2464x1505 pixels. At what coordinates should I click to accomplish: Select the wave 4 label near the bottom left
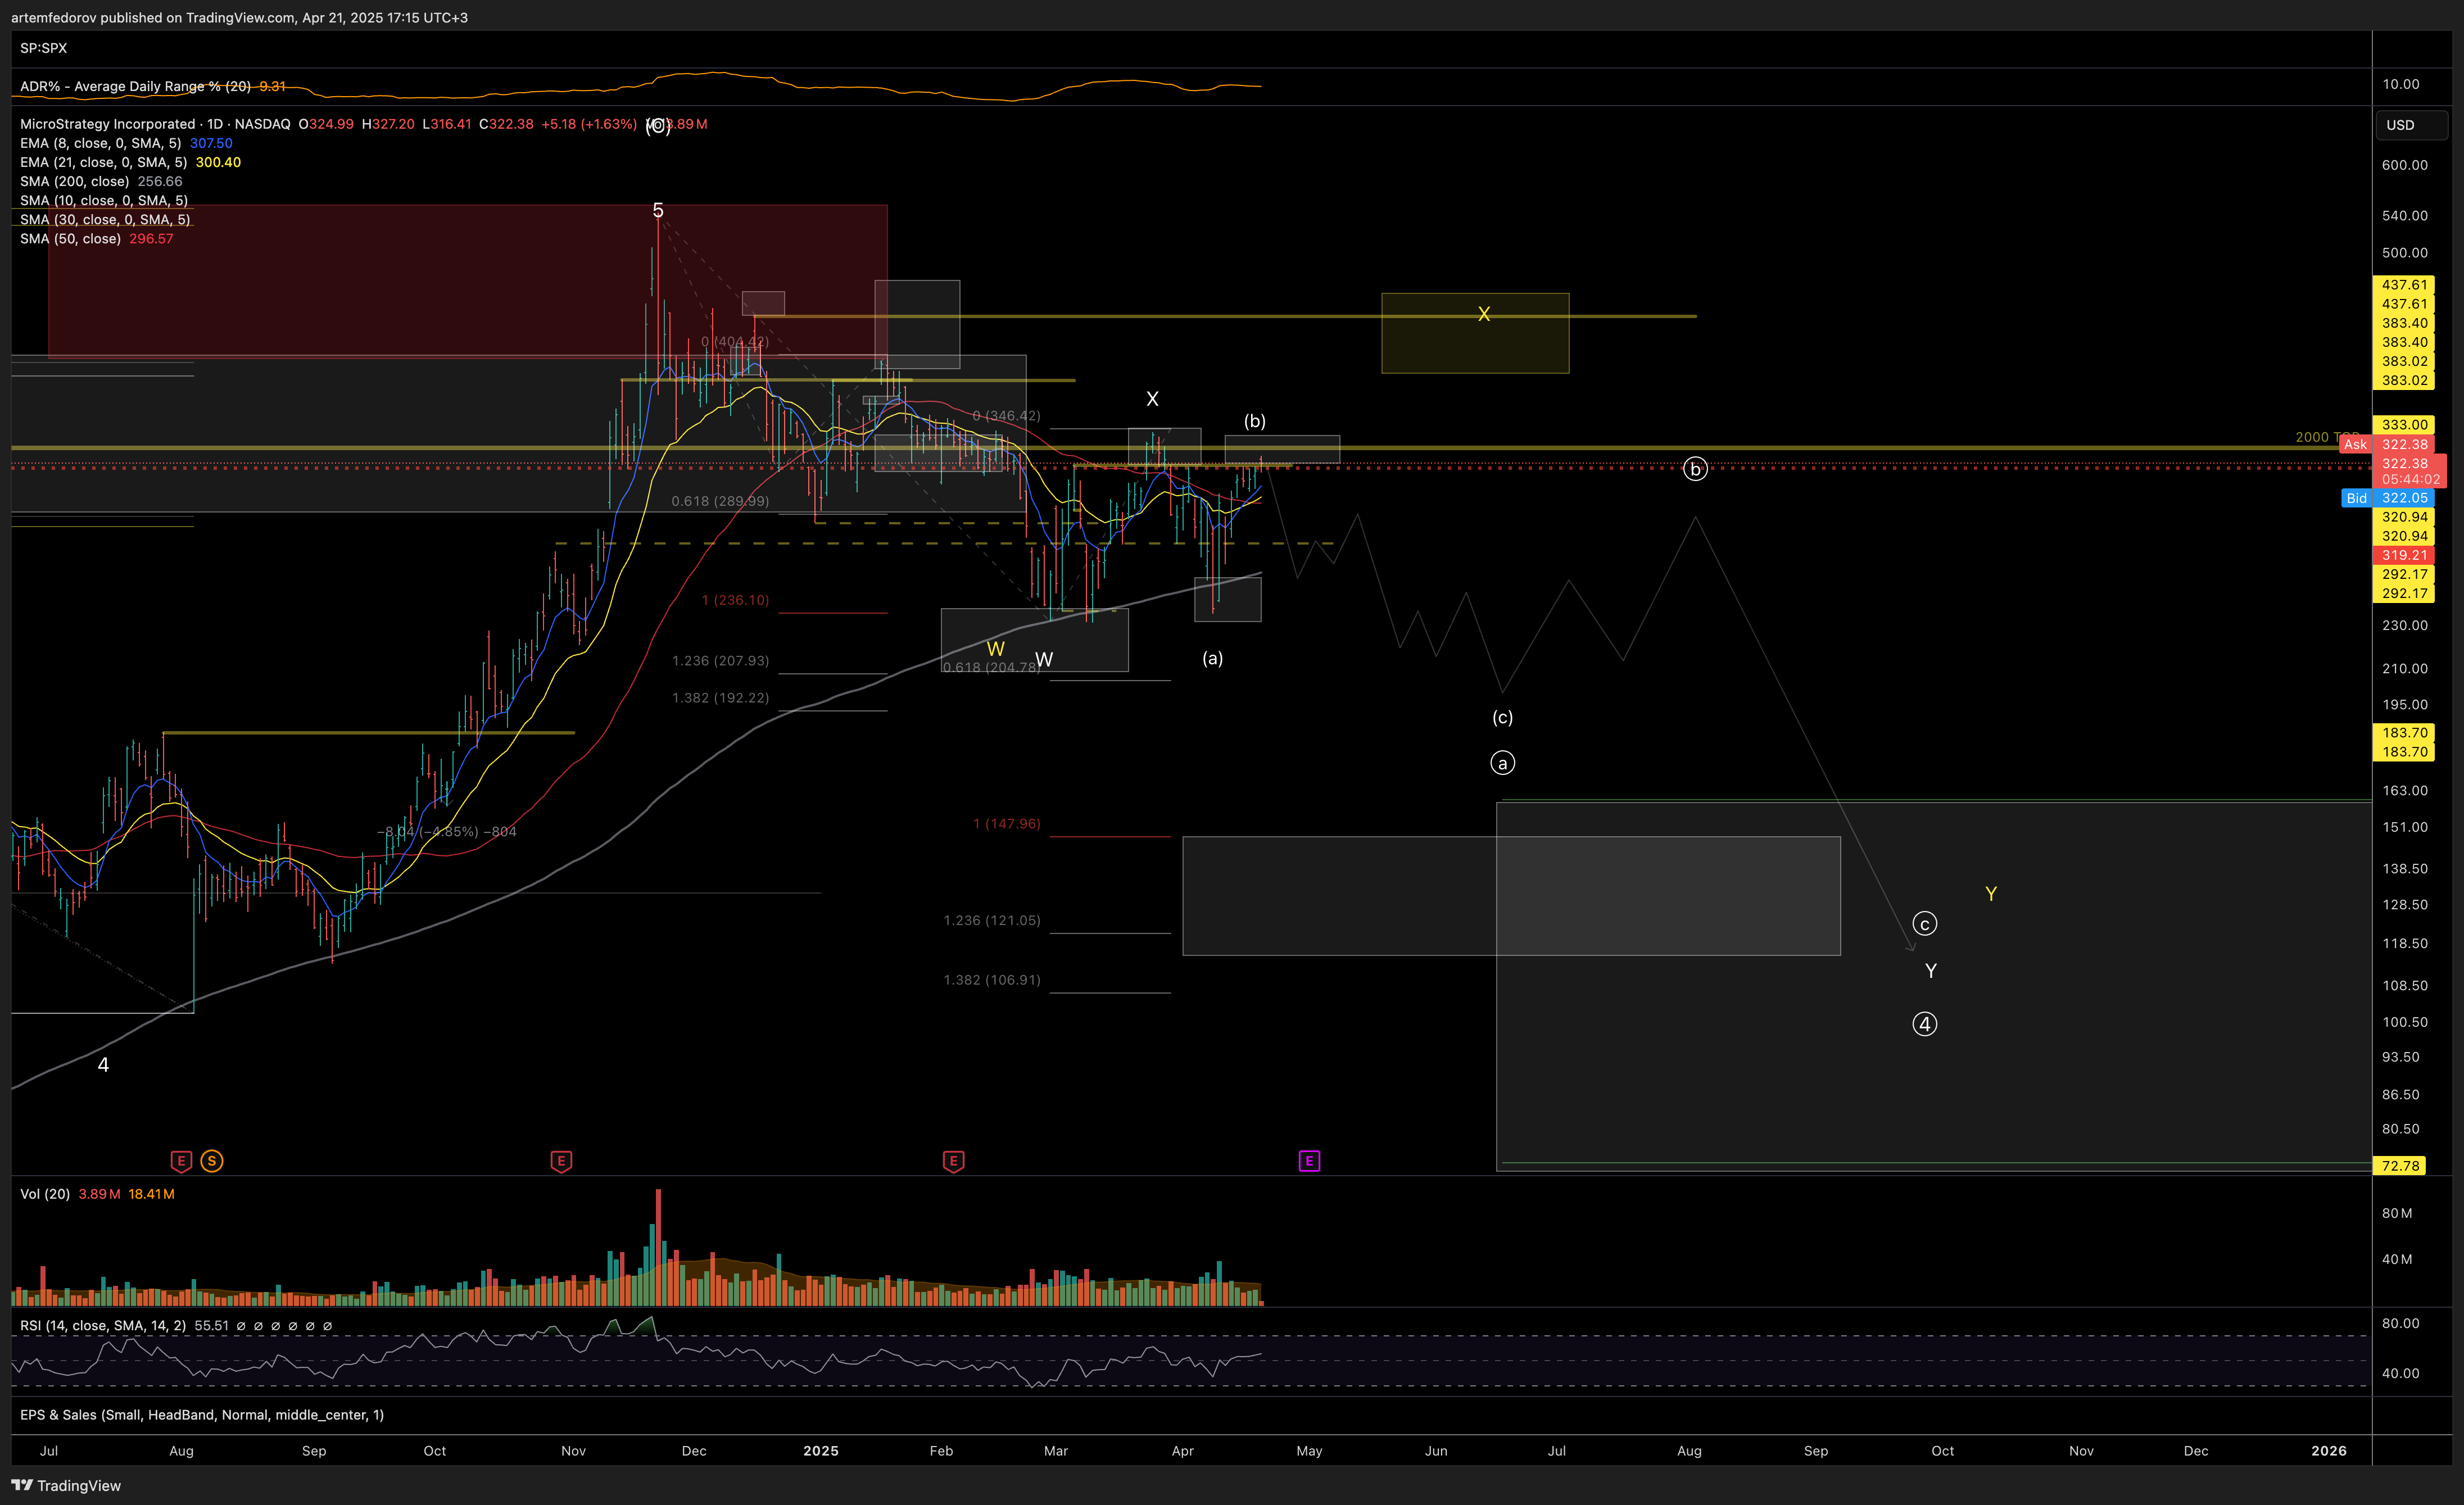(x=103, y=1065)
